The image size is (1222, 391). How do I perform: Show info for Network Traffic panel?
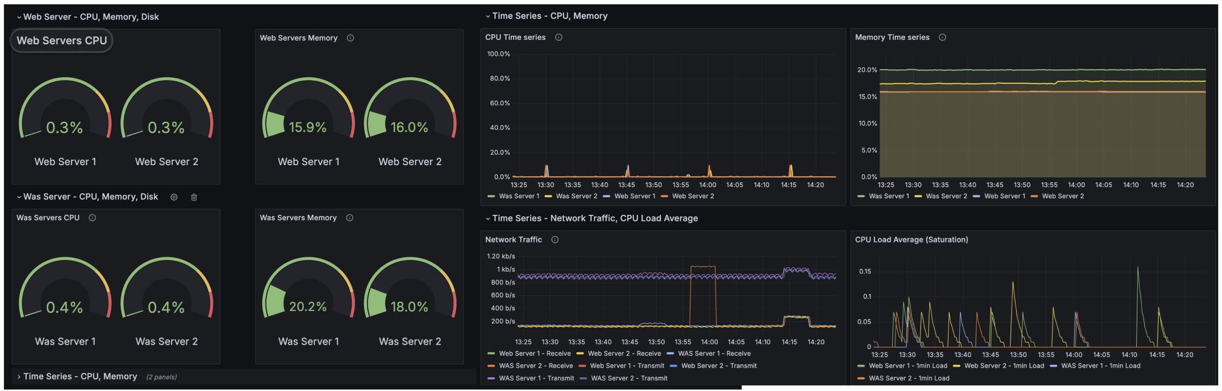click(555, 240)
